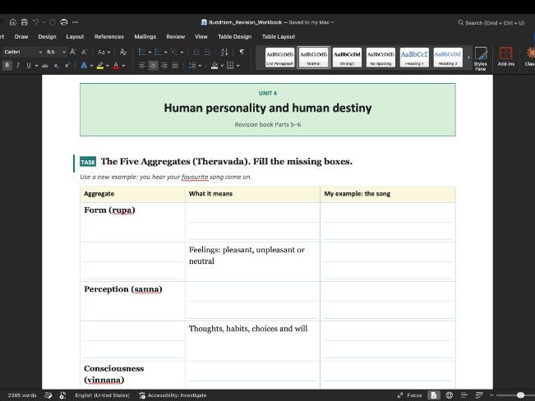Screen dimensions: 535x401
Task: Save the document with the disk icon
Action: [24, 22]
